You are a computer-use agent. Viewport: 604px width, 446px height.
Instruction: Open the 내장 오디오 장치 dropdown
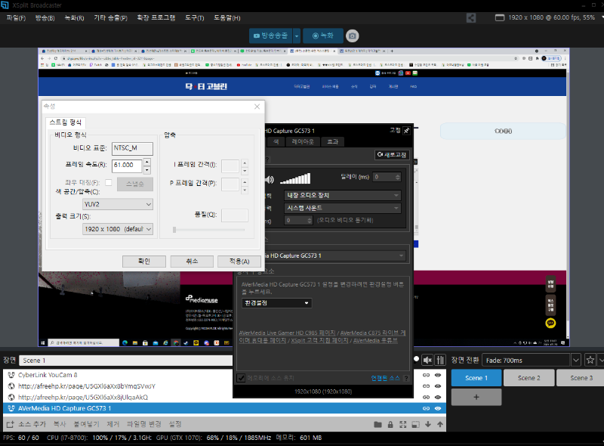343,195
